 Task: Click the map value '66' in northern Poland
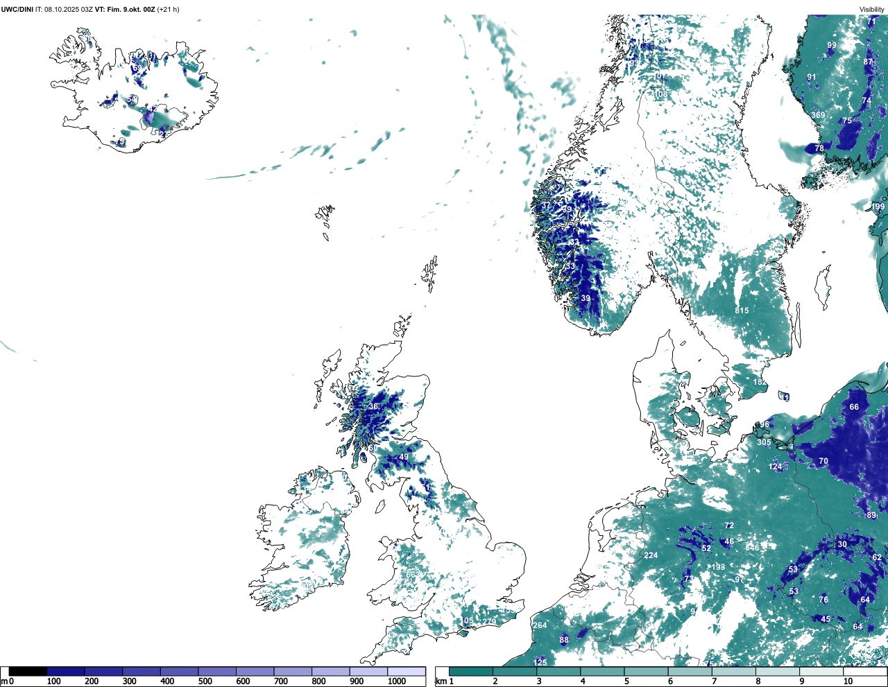pyautogui.click(x=854, y=407)
